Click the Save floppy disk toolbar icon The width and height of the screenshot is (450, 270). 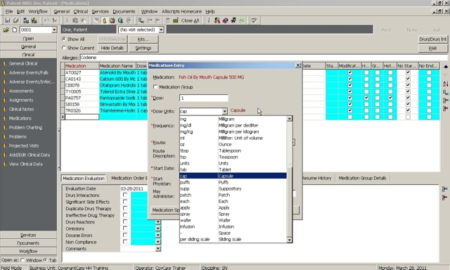pos(8,20)
